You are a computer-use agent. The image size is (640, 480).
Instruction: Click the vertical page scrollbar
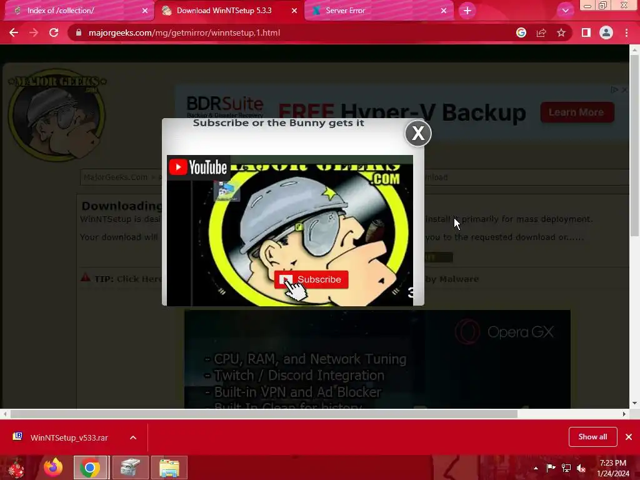click(x=634, y=145)
